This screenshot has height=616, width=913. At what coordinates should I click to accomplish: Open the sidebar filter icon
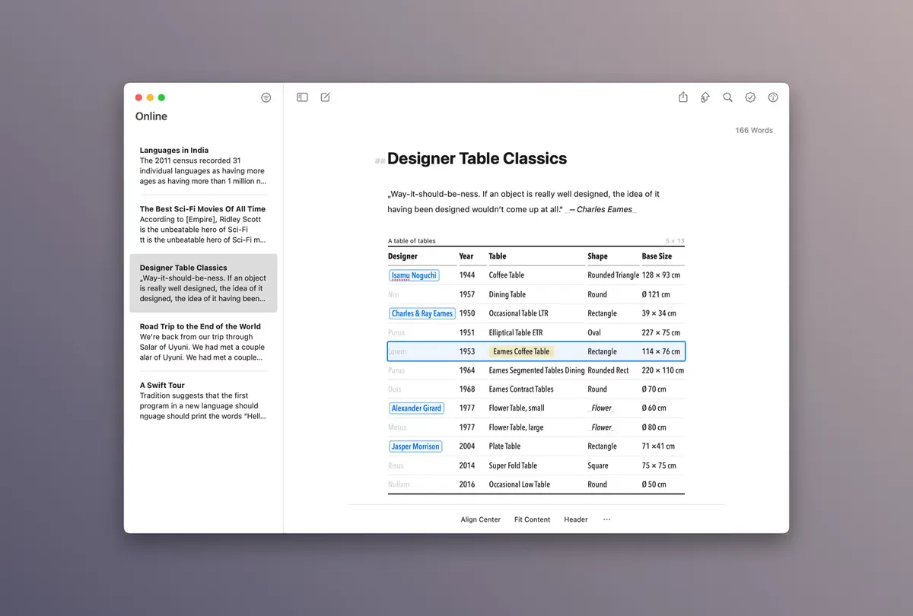(266, 97)
